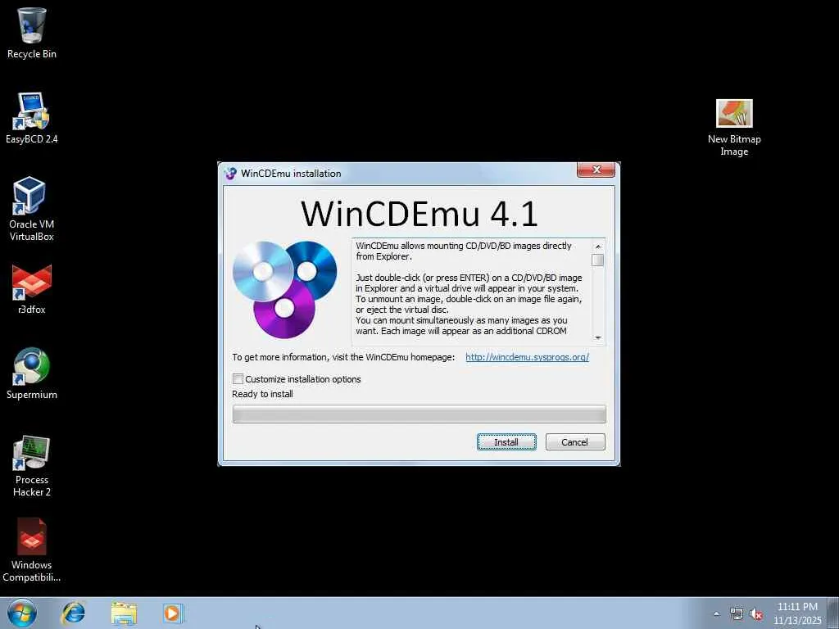
Task: Open the wincdemu.sysprogs.org homepage link
Action: point(527,357)
